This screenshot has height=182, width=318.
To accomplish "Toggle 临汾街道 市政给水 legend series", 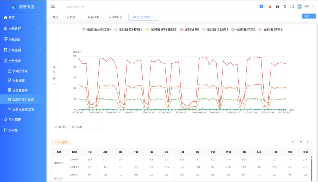I will [271, 30].
